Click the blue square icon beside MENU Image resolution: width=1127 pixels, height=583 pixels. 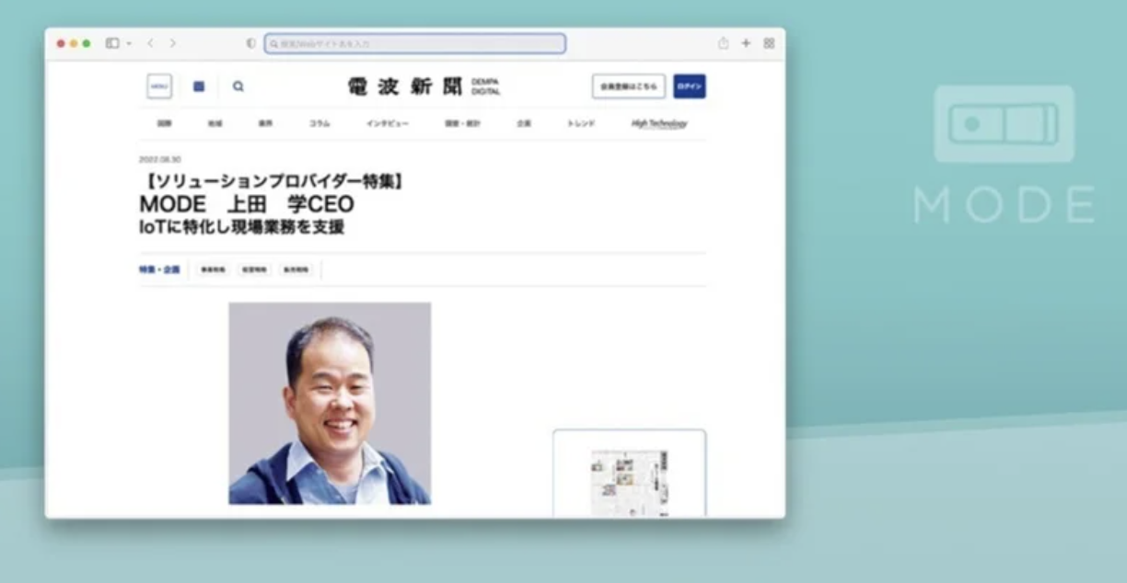(199, 86)
